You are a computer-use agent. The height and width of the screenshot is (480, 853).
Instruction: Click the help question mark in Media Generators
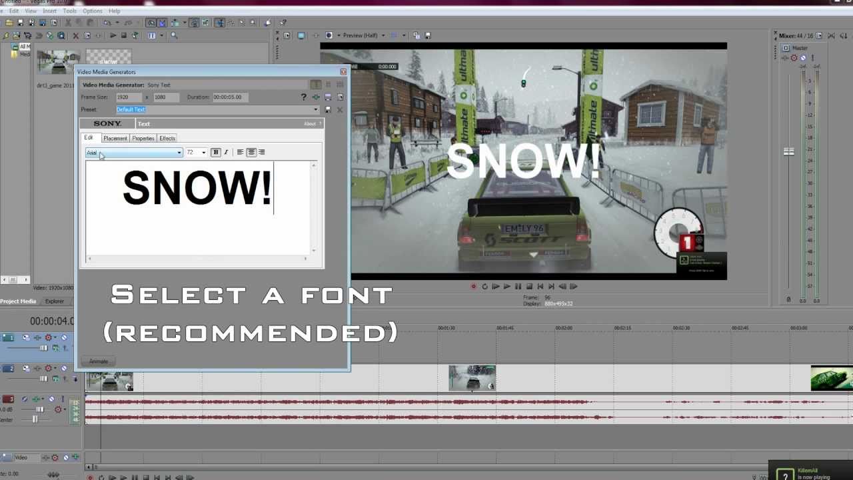click(x=304, y=97)
